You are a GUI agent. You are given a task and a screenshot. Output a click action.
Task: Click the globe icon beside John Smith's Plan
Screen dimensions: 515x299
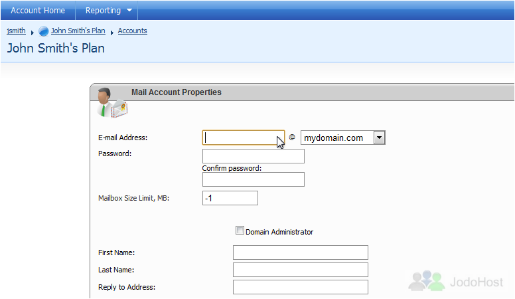pos(43,31)
